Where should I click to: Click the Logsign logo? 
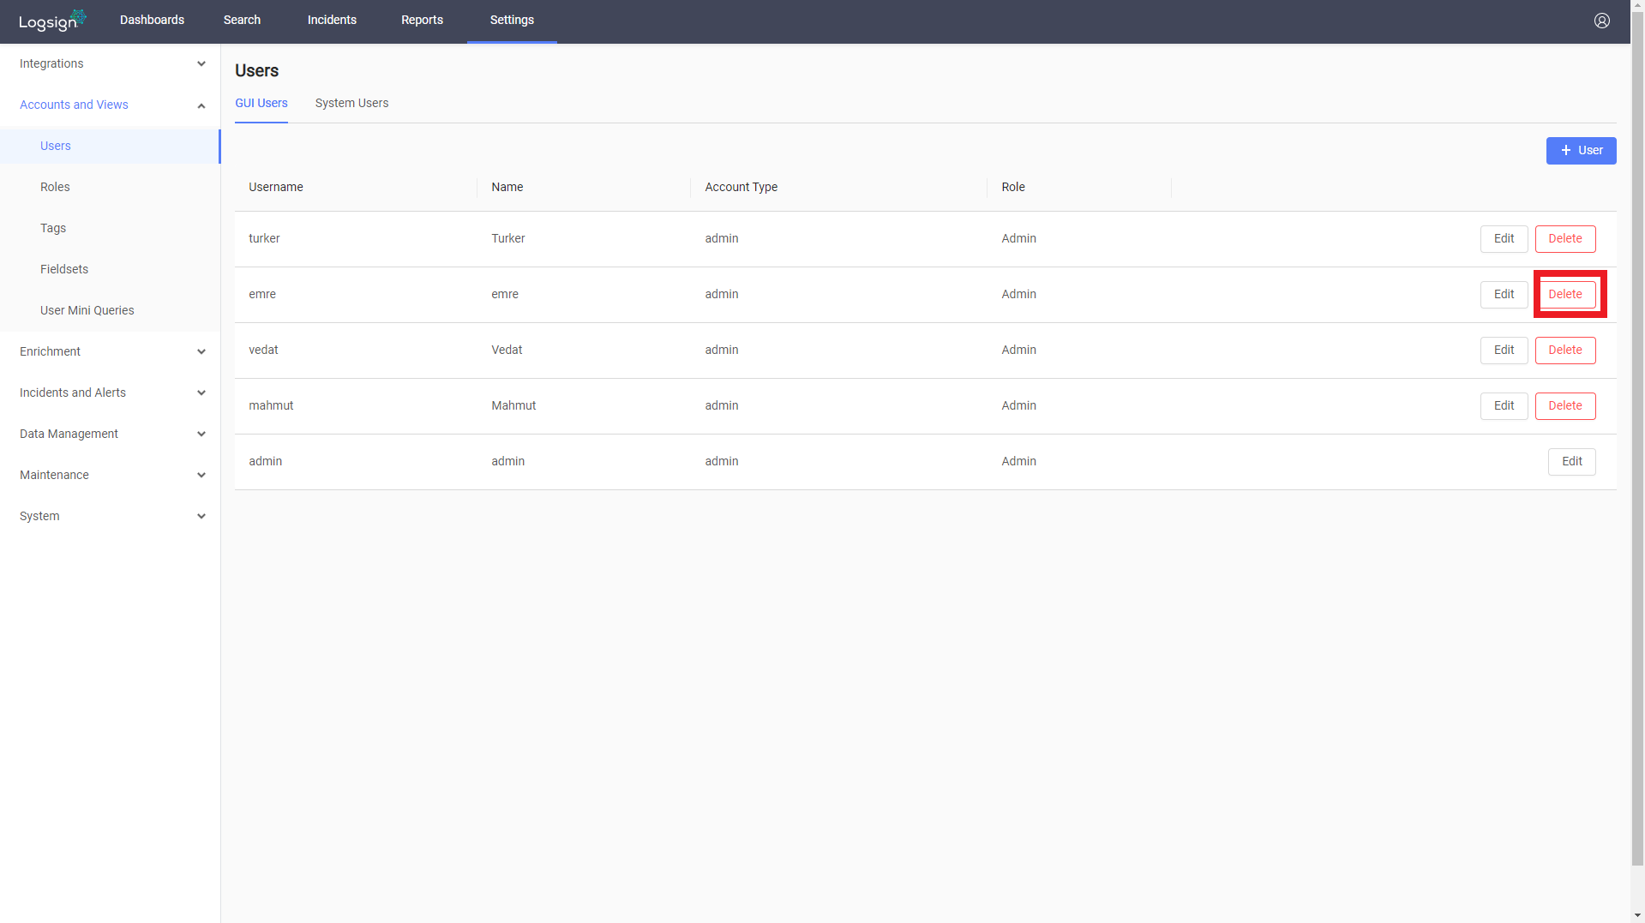coord(52,21)
